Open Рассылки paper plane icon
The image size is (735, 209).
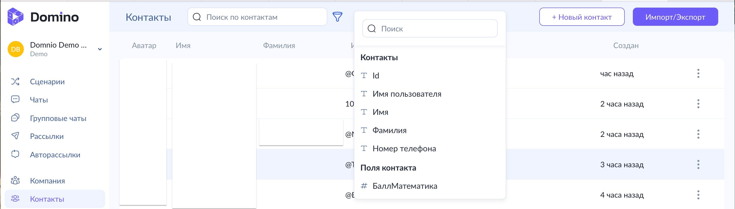pyautogui.click(x=15, y=136)
